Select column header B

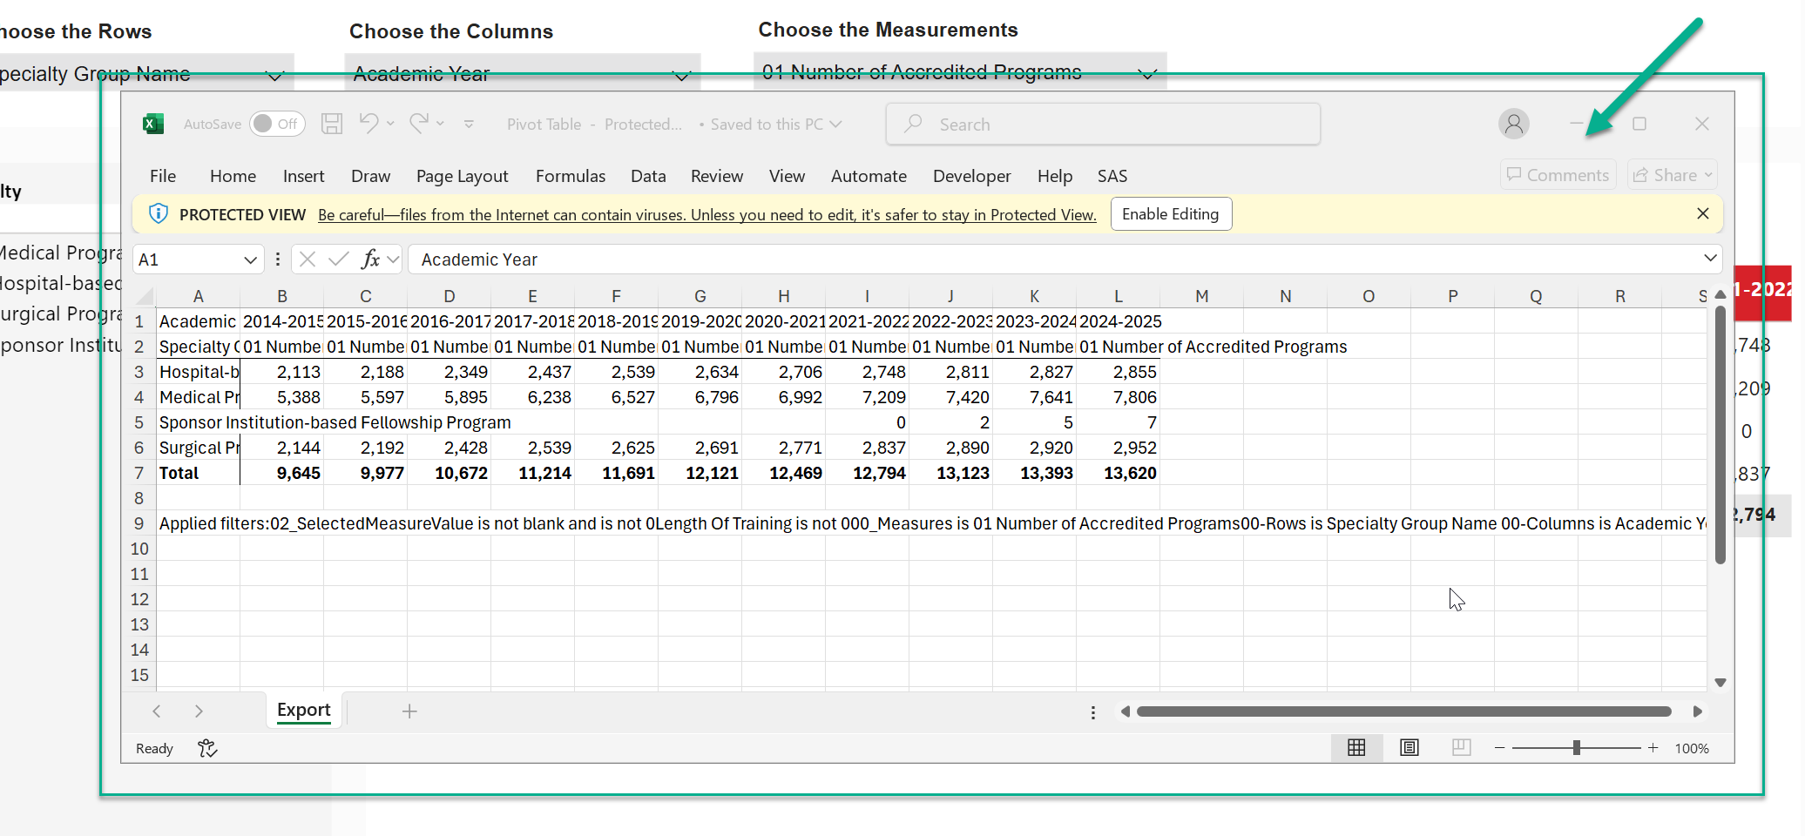[282, 296]
